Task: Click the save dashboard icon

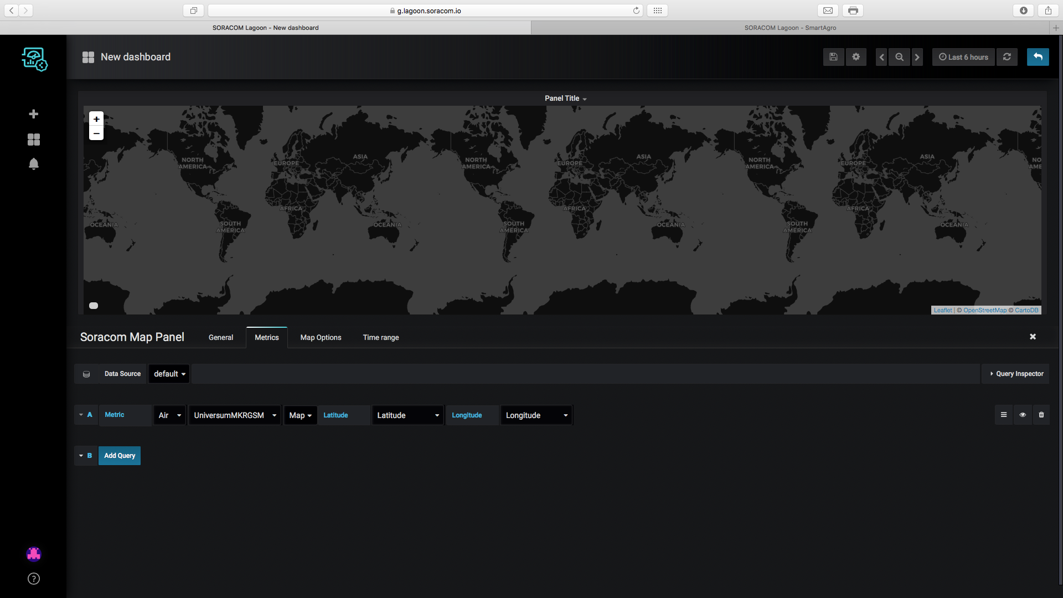Action: (x=833, y=57)
